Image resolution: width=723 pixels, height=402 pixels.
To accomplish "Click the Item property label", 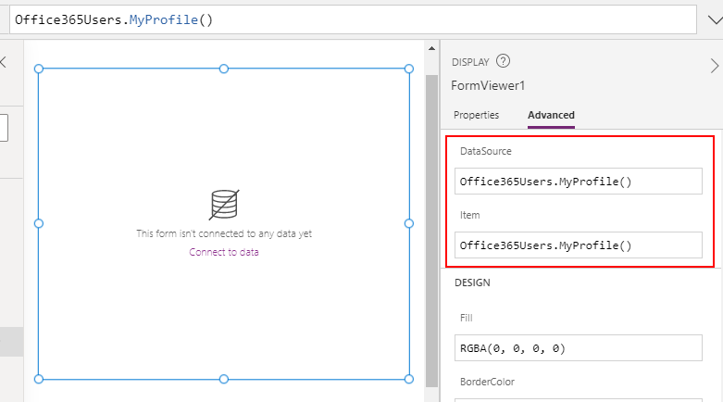I will [470, 215].
